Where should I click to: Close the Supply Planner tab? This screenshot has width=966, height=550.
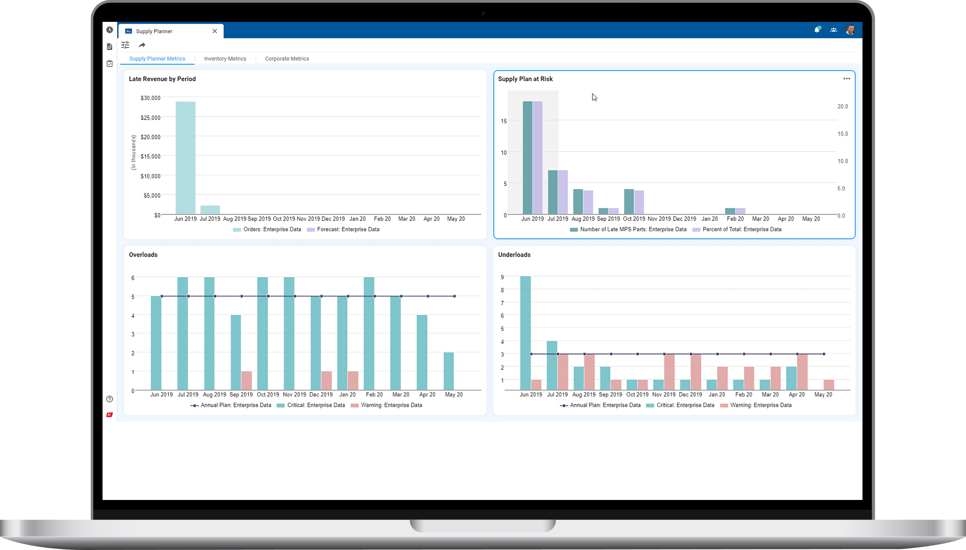pos(215,31)
